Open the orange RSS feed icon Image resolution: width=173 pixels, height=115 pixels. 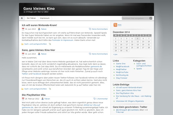(x=115, y=25)
